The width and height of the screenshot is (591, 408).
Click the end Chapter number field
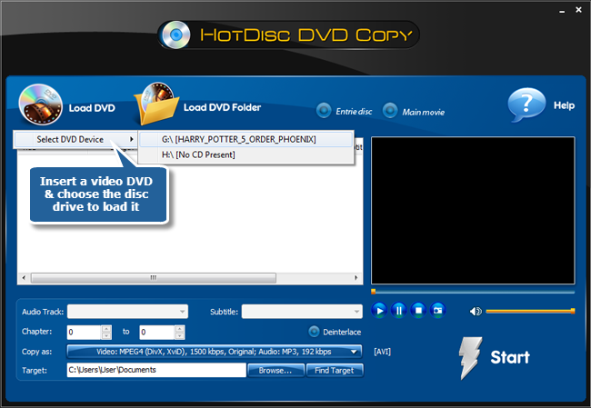tap(156, 333)
